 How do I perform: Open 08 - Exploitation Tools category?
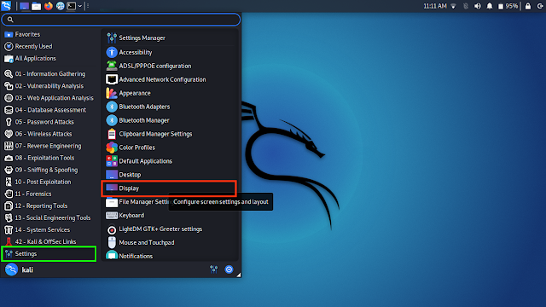(x=50, y=158)
